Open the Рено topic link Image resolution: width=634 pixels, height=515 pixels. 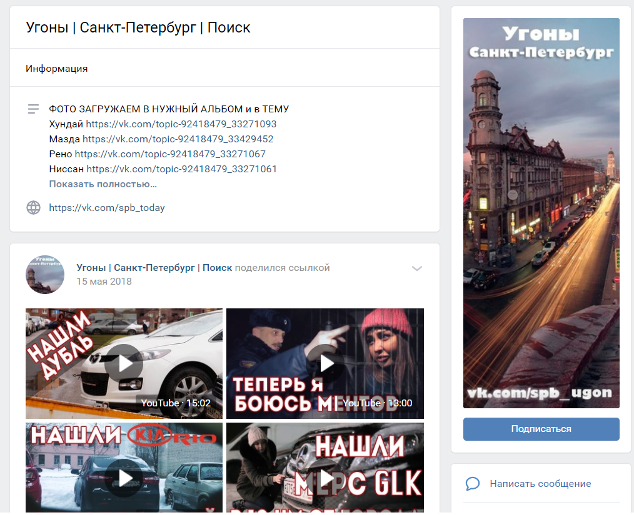170,154
